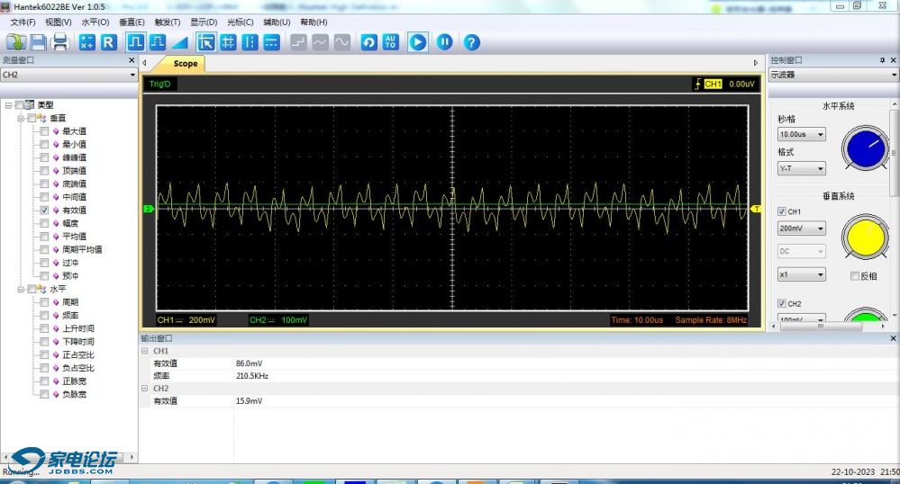
Task: Collapse the CH1 output group
Action: pyautogui.click(x=145, y=351)
